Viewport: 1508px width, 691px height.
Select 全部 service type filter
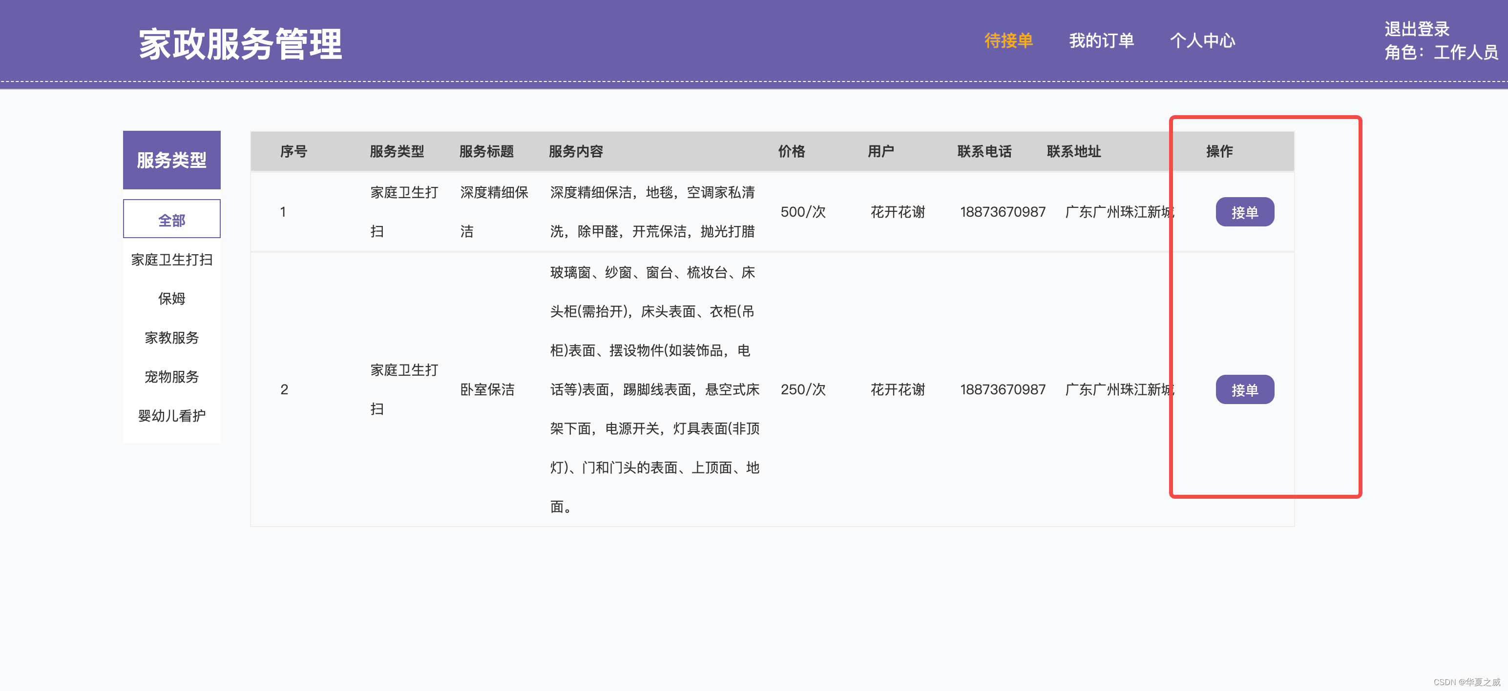point(171,219)
